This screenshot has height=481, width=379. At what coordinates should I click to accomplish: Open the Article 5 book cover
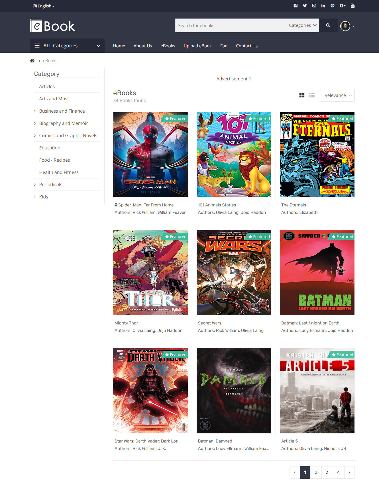coord(317,391)
